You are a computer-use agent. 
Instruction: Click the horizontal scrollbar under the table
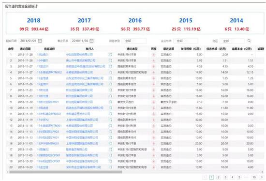(66, 172)
